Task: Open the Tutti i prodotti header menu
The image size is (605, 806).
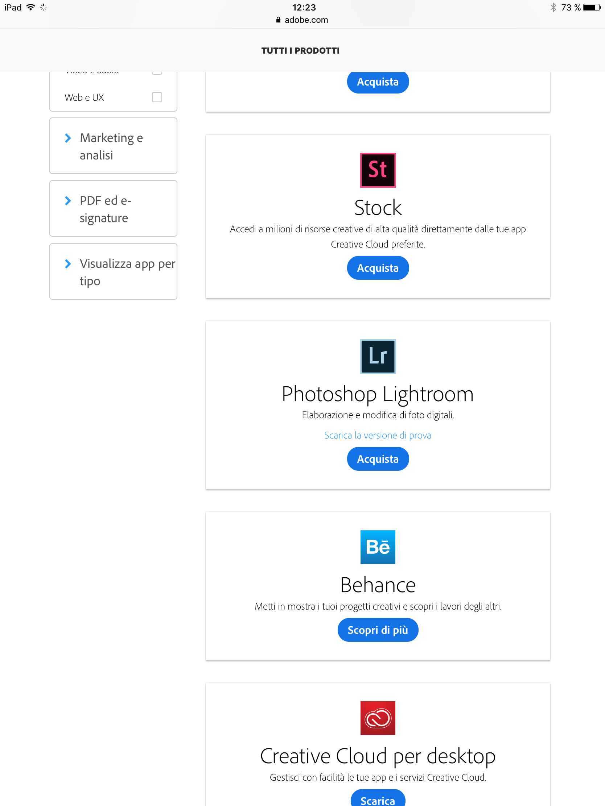Action: click(x=300, y=51)
